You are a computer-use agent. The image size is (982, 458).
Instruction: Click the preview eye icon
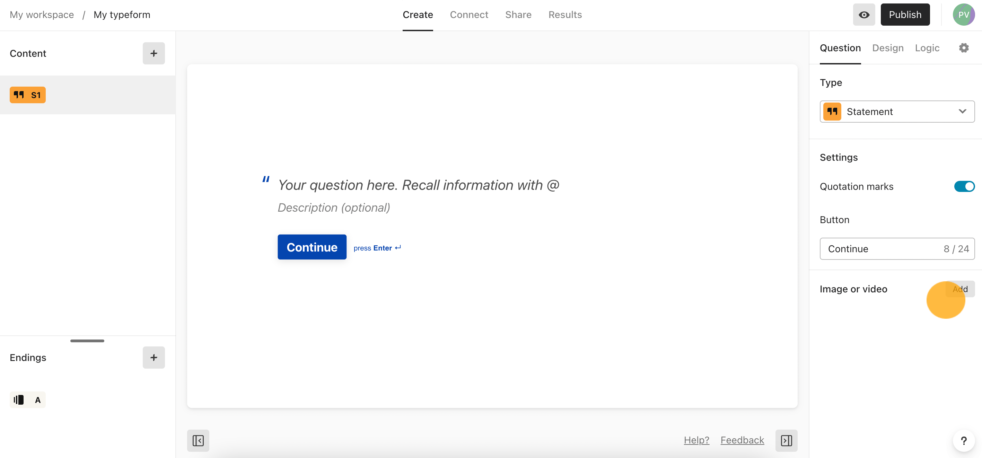(x=863, y=14)
